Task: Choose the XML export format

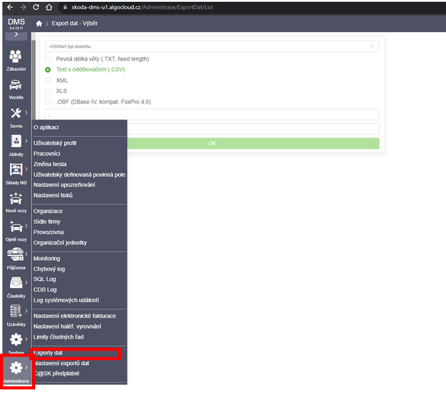Action: [x=48, y=80]
